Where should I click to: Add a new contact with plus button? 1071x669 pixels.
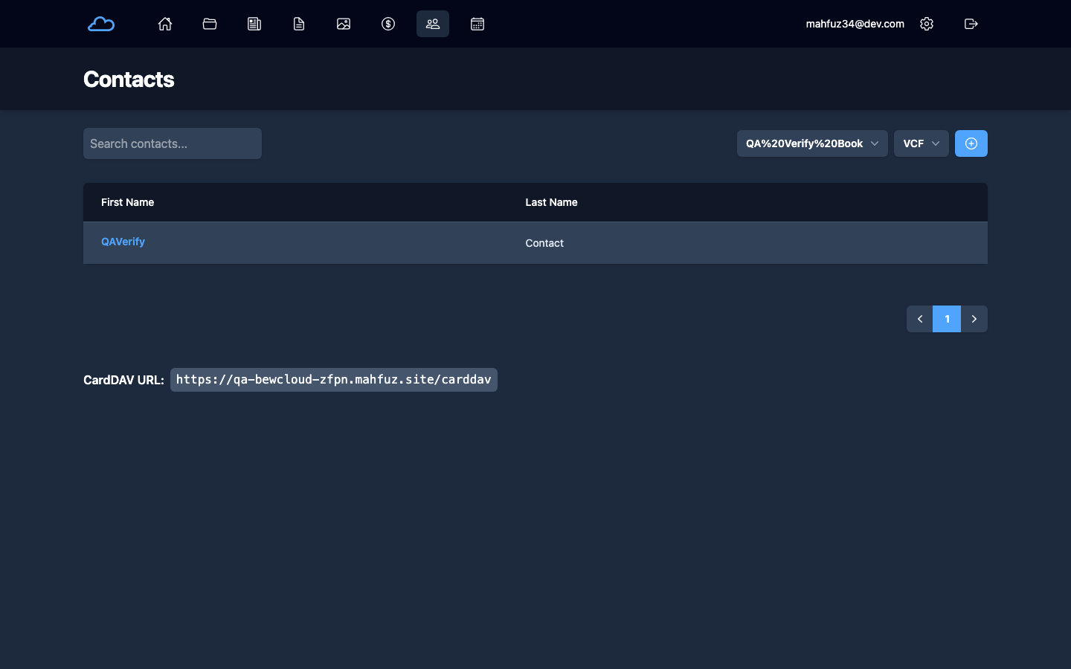click(971, 143)
